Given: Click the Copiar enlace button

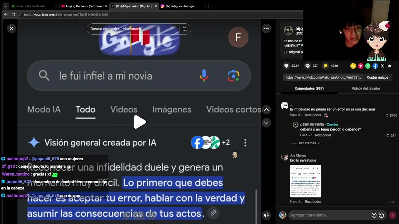Looking at the screenshot, I should pyautogui.click(x=377, y=77).
